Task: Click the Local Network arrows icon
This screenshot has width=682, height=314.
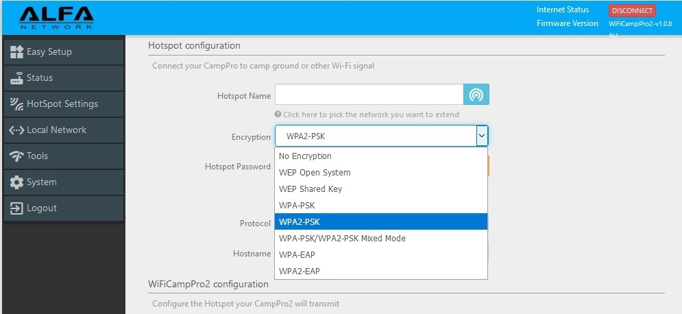Action: pyautogui.click(x=16, y=130)
